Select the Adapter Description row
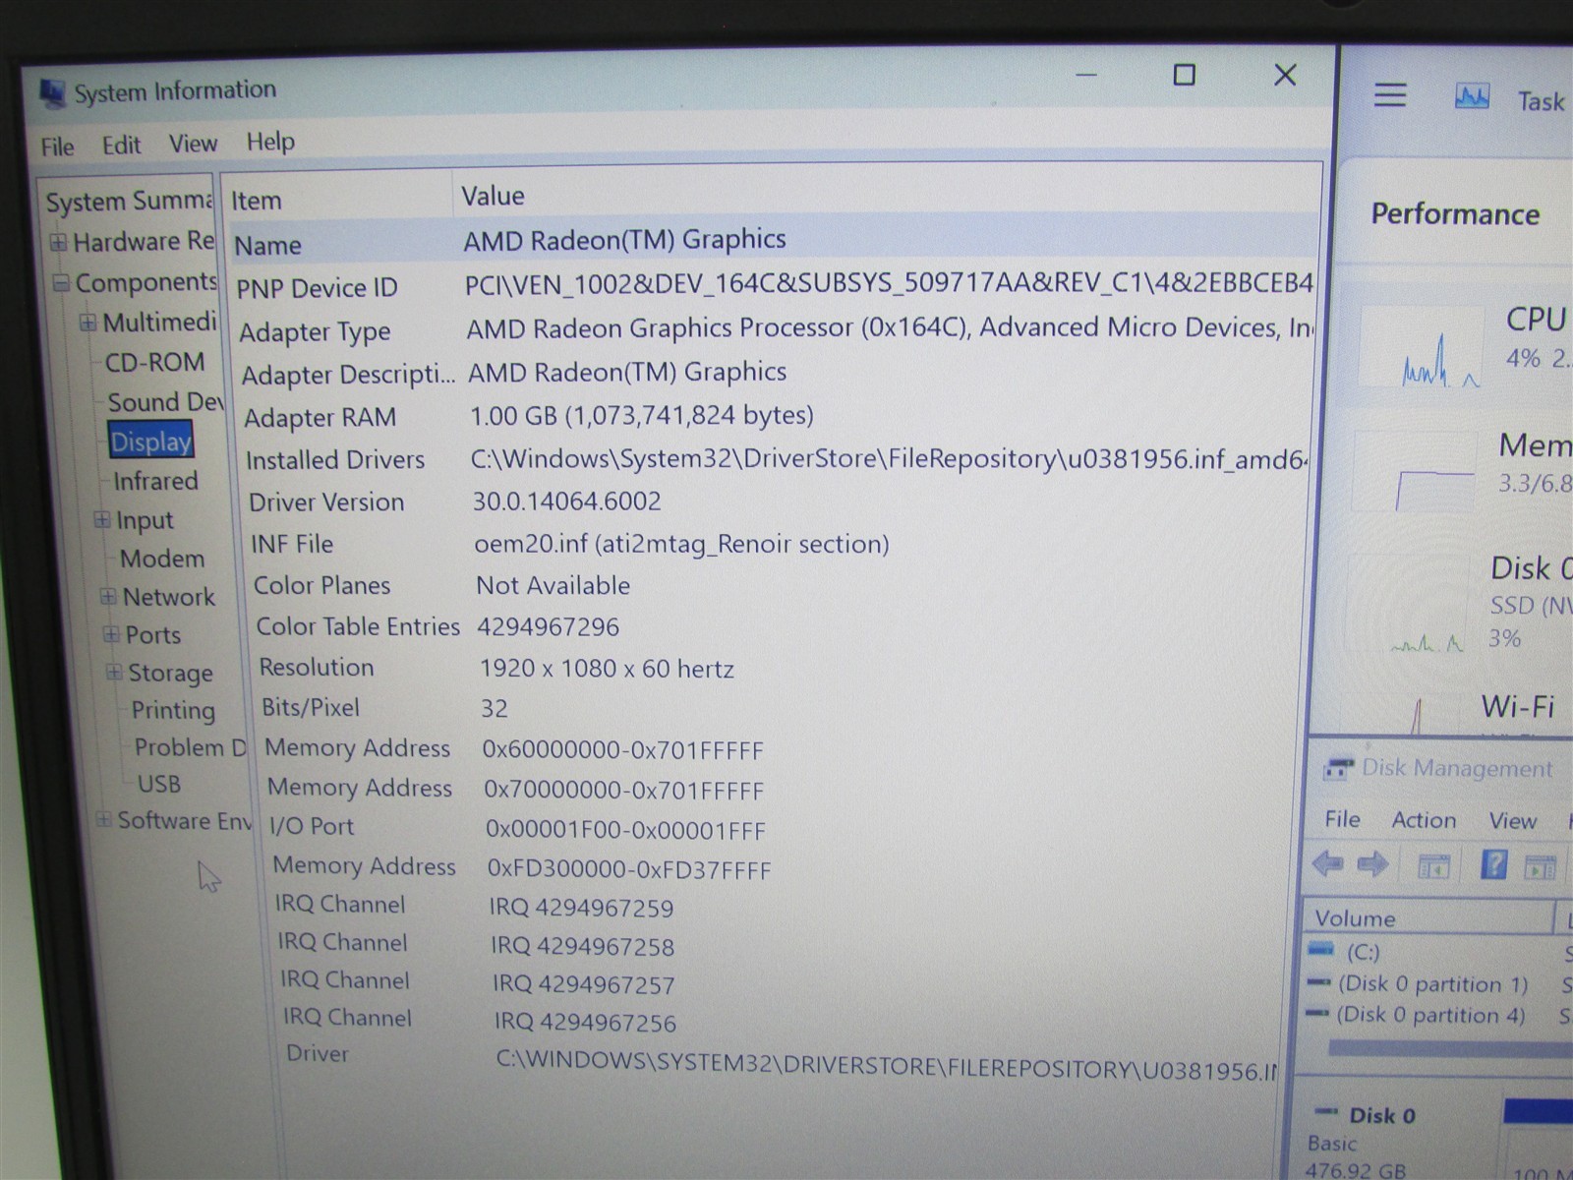Screen dimensions: 1573x1180 [x=777, y=373]
